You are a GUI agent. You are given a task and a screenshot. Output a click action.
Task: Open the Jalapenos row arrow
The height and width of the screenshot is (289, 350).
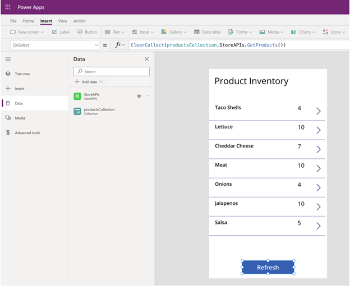coord(319,207)
